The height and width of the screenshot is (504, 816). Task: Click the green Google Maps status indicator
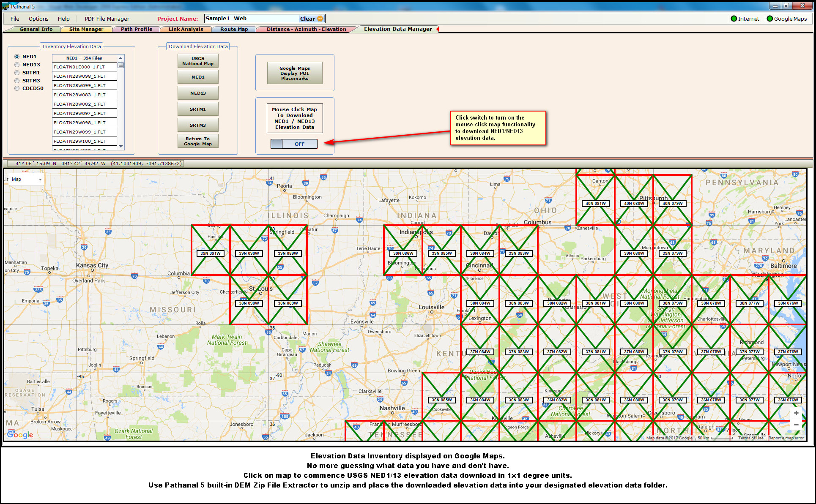point(770,19)
